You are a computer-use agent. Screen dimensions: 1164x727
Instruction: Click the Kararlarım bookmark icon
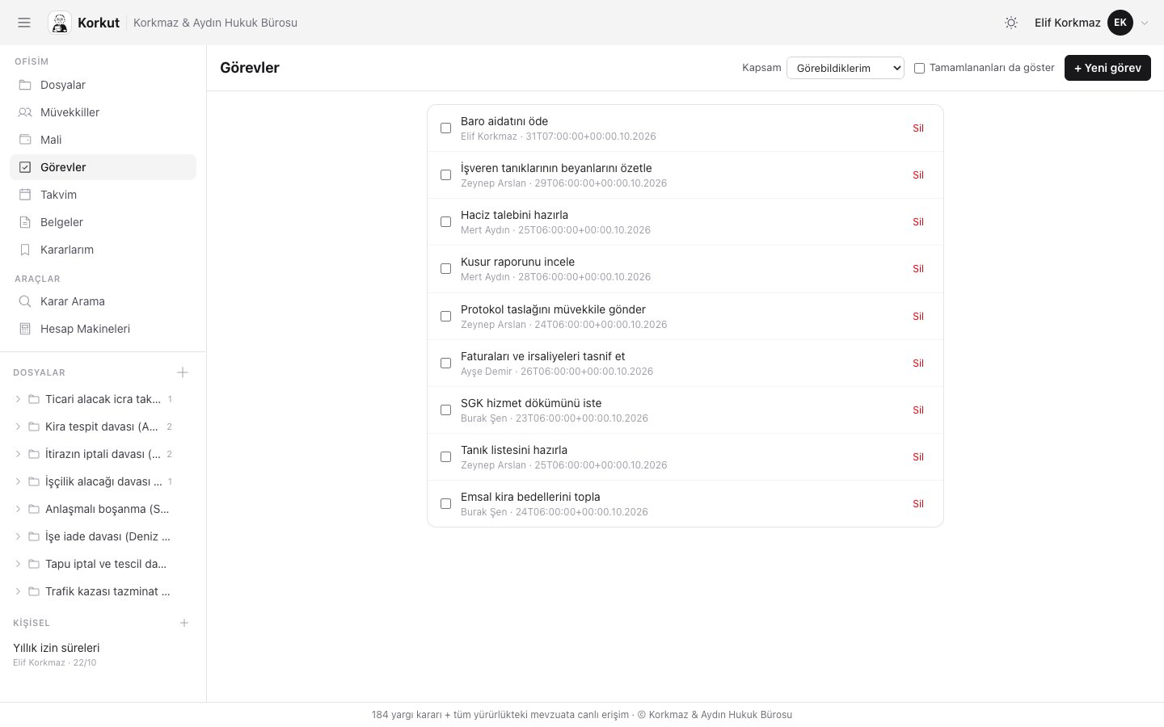[25, 250]
